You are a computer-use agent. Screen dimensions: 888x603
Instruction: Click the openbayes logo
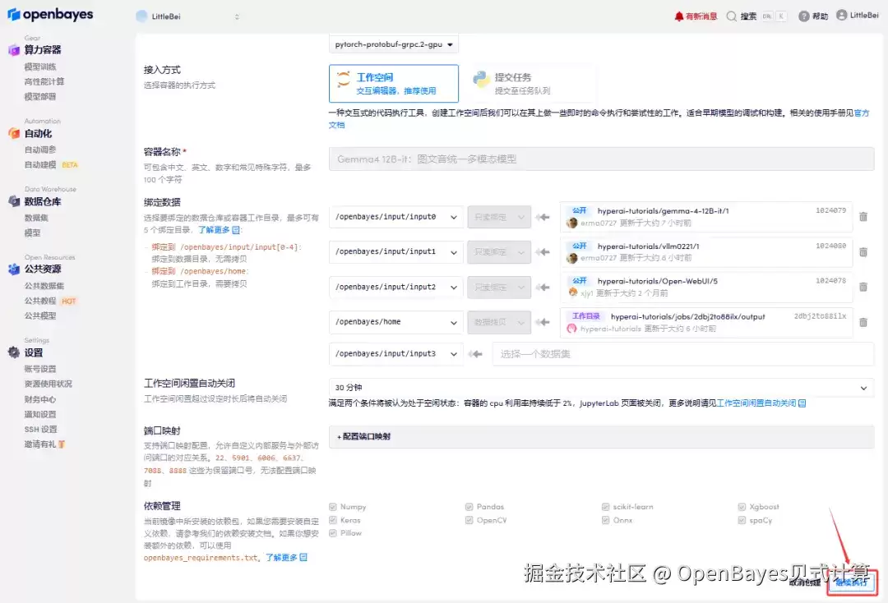click(50, 15)
